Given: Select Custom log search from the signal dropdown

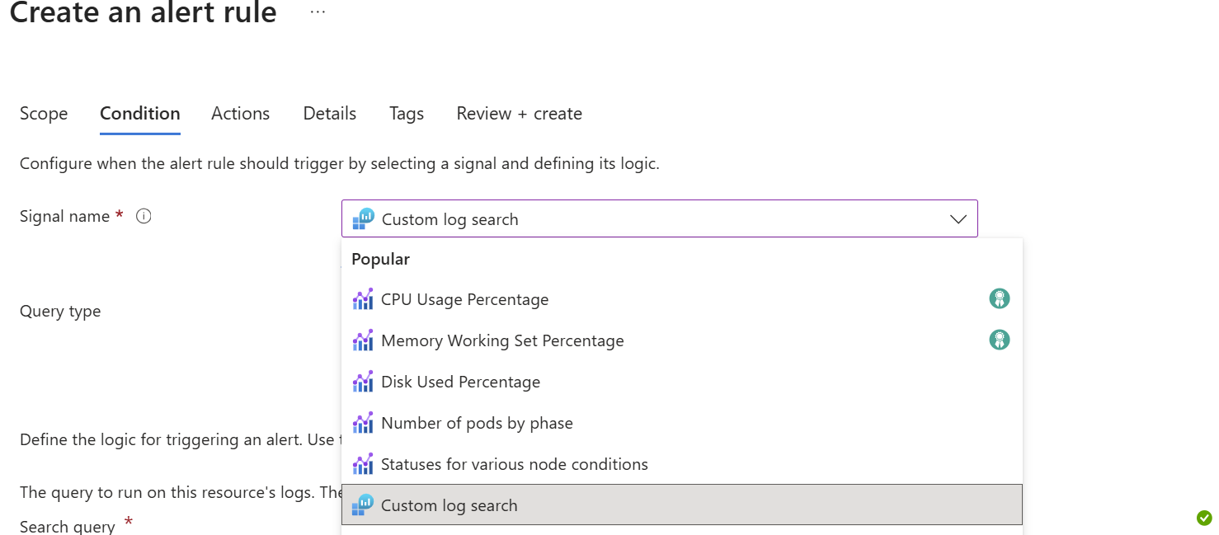Looking at the screenshot, I should [449, 504].
